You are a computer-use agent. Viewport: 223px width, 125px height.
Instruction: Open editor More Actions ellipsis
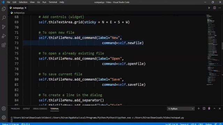click(x=220, y=8)
